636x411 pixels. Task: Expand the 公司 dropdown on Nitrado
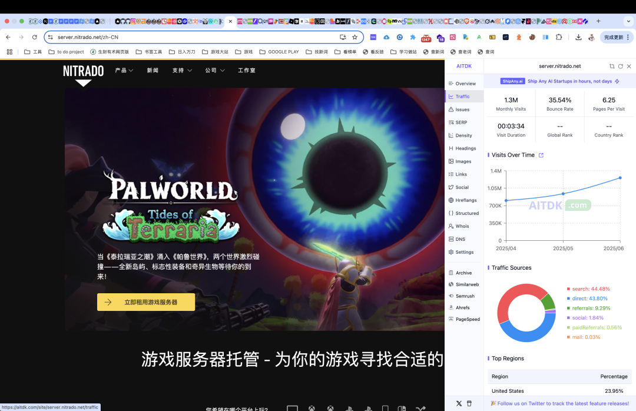pyautogui.click(x=215, y=71)
